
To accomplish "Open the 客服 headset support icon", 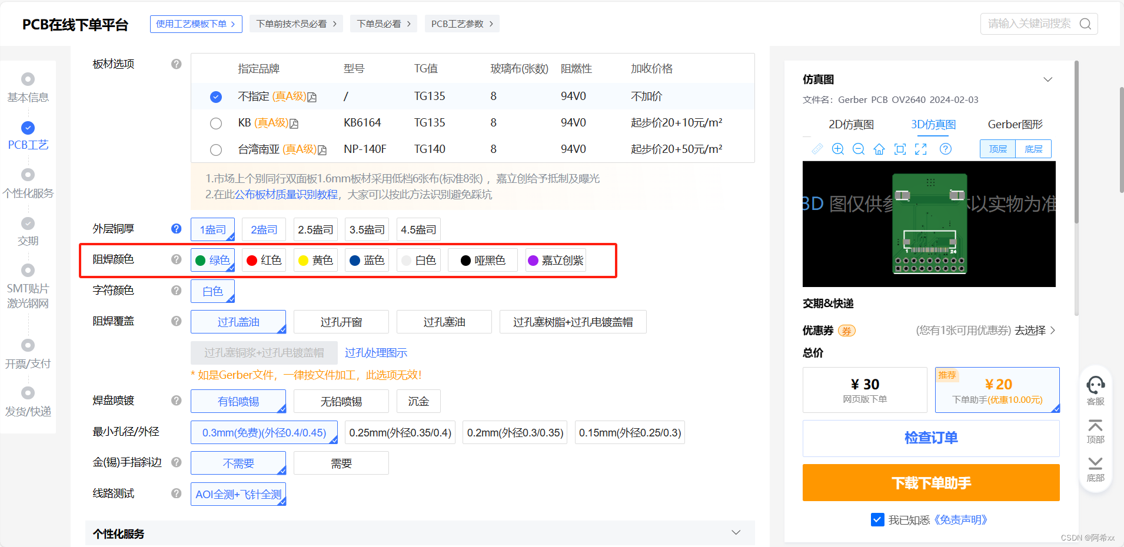I will click(x=1095, y=391).
